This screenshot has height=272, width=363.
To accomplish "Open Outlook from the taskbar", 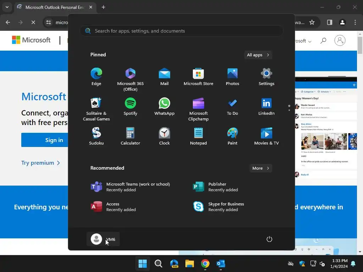I will click(220, 263).
